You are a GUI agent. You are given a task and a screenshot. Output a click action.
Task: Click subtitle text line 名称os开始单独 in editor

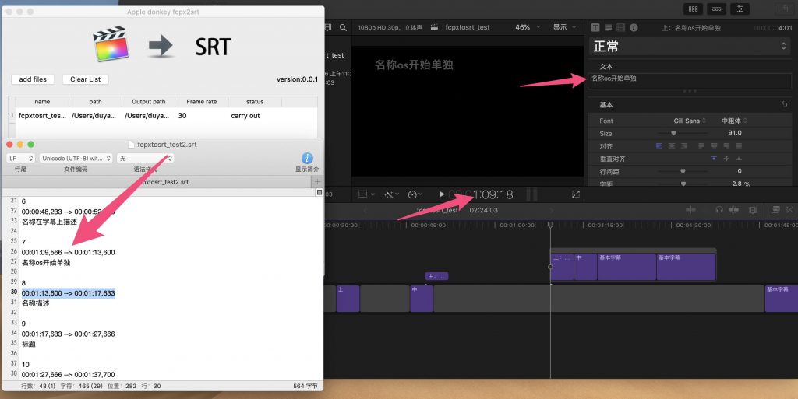point(46,262)
